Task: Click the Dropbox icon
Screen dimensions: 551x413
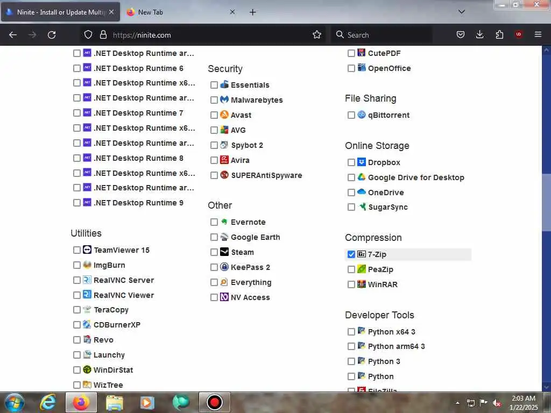Action: [x=362, y=162]
